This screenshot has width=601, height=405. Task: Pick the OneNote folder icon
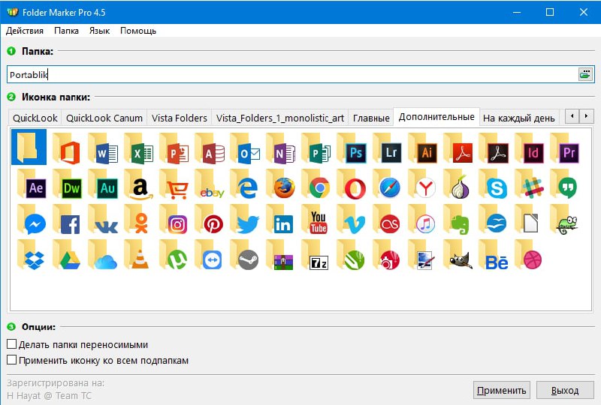[x=280, y=148]
